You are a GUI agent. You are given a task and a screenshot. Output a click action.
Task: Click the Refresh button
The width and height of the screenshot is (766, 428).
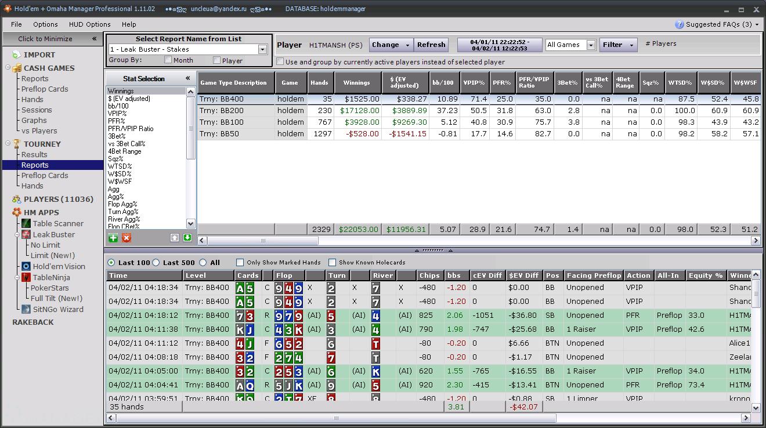click(x=431, y=45)
